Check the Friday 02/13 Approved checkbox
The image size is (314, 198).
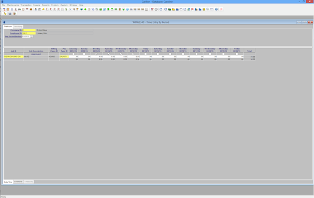pyautogui.click(x=145, y=54)
